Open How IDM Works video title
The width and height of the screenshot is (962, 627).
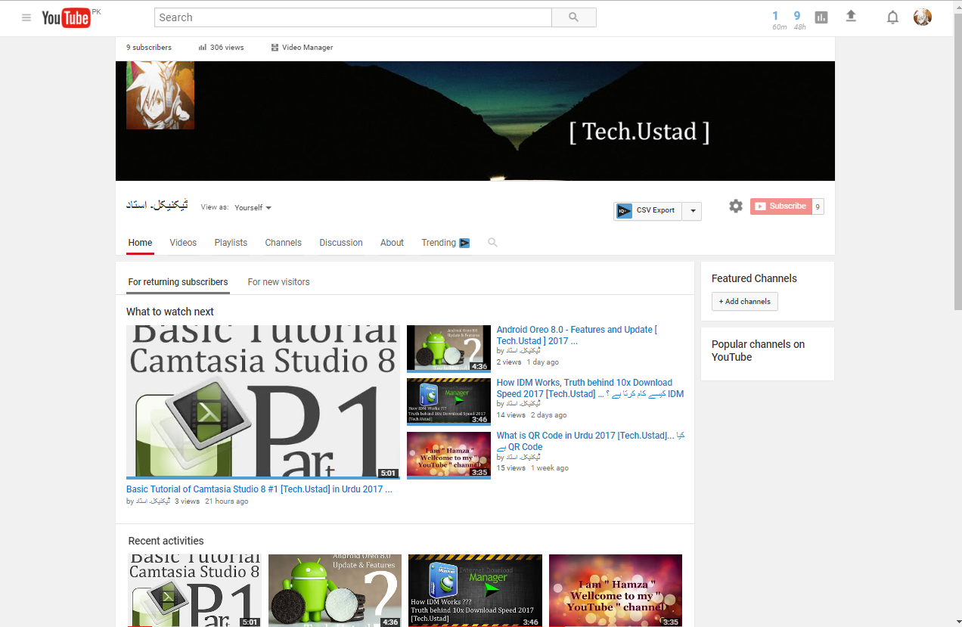[590, 388]
